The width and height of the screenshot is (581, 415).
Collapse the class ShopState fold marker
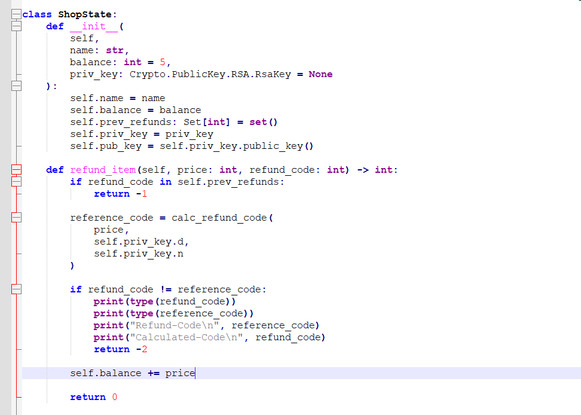coord(17,14)
